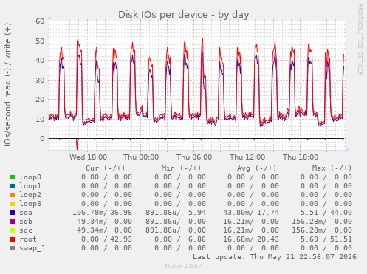Image resolution: width=367 pixels, height=274 pixels.
Task: Click the Thu 06:00 x-axis label
Action: coord(194,157)
